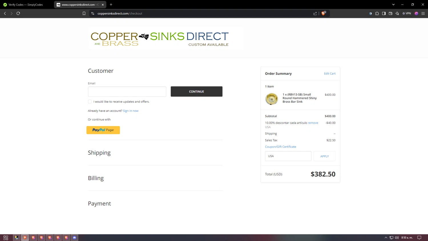Click the Payment section heading
This screenshot has height=241, width=428.
coord(99,204)
